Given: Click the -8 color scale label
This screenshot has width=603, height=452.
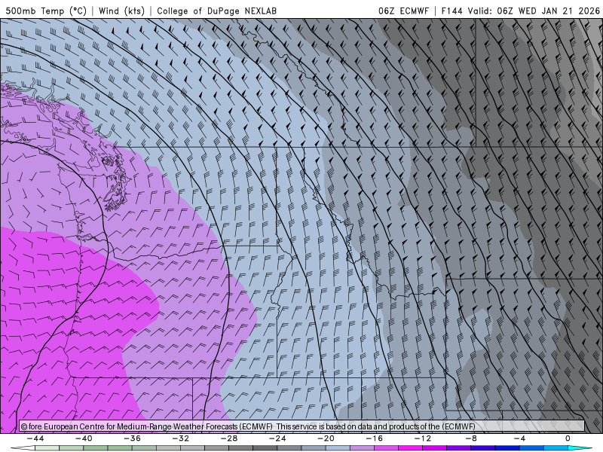Looking at the screenshot, I should tap(472, 438).
